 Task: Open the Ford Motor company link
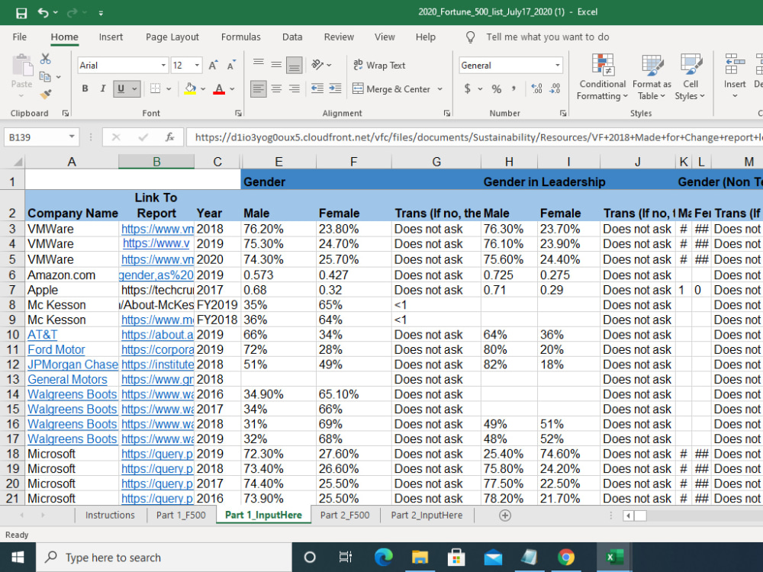tap(56, 350)
